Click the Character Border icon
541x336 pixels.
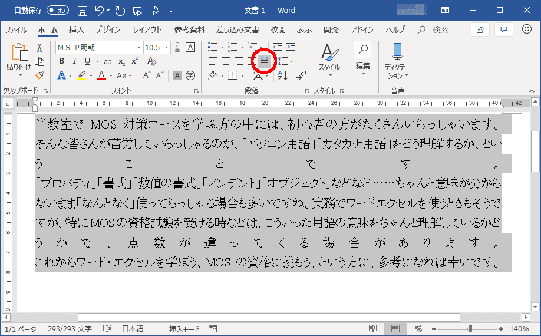[190, 47]
